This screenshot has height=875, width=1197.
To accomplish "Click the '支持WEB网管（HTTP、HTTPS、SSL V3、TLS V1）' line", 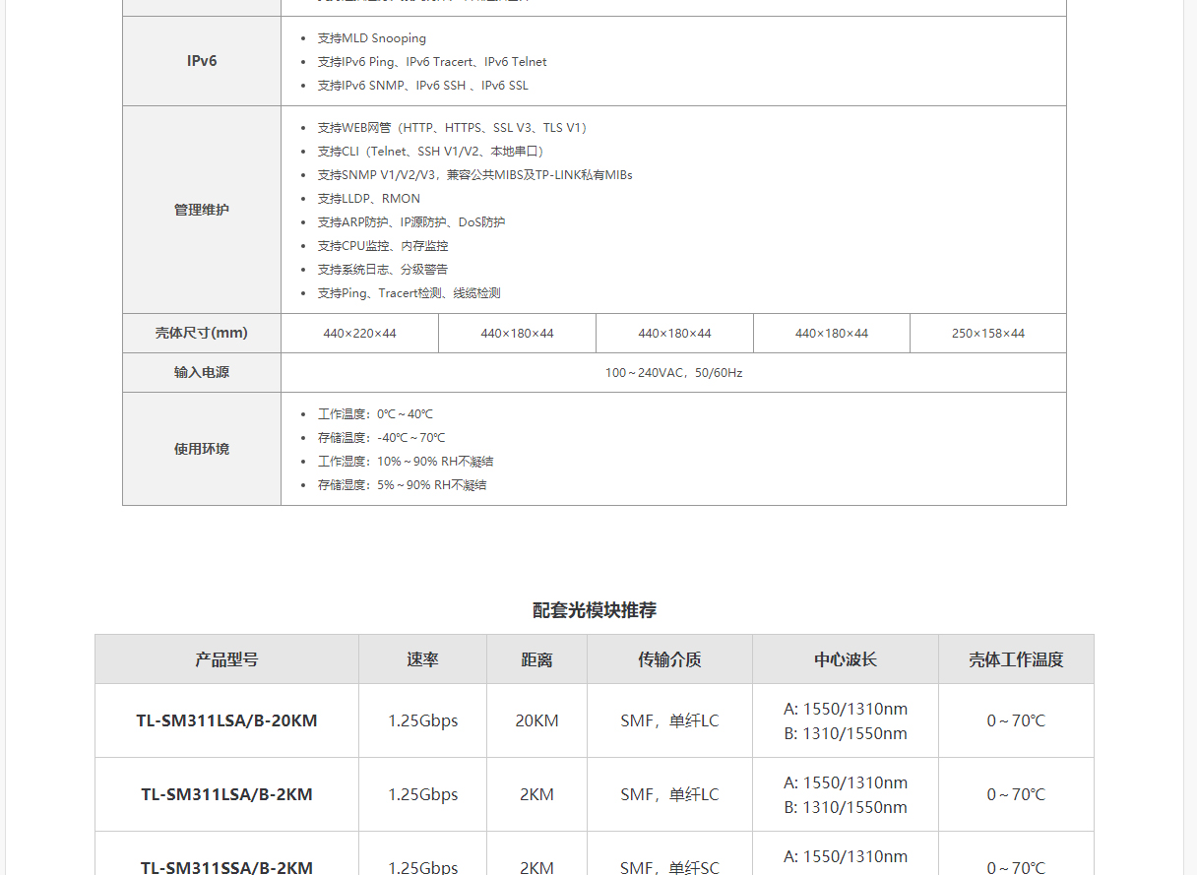I will click(x=455, y=128).
